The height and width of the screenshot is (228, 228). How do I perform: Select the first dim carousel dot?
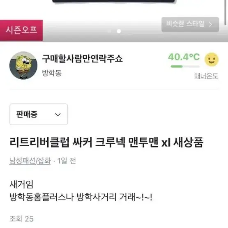109,31
